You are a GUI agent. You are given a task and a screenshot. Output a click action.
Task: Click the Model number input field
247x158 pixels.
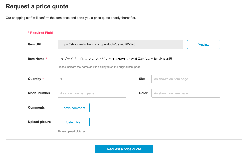click(x=92, y=93)
